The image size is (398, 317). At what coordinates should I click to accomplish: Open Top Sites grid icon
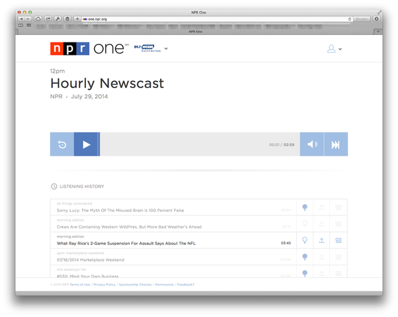click(x=29, y=25)
